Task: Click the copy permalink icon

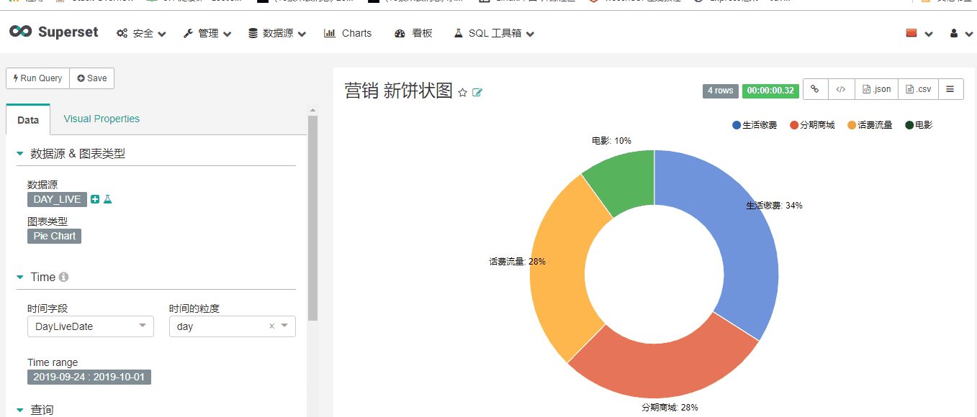Action: coord(814,89)
